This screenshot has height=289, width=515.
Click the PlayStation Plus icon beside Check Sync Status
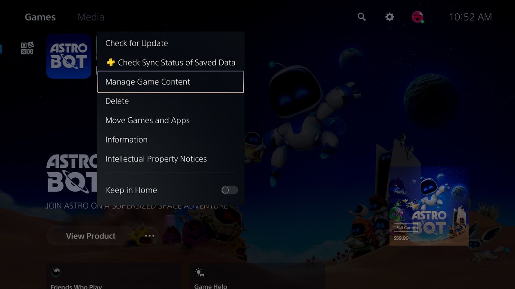click(x=111, y=62)
